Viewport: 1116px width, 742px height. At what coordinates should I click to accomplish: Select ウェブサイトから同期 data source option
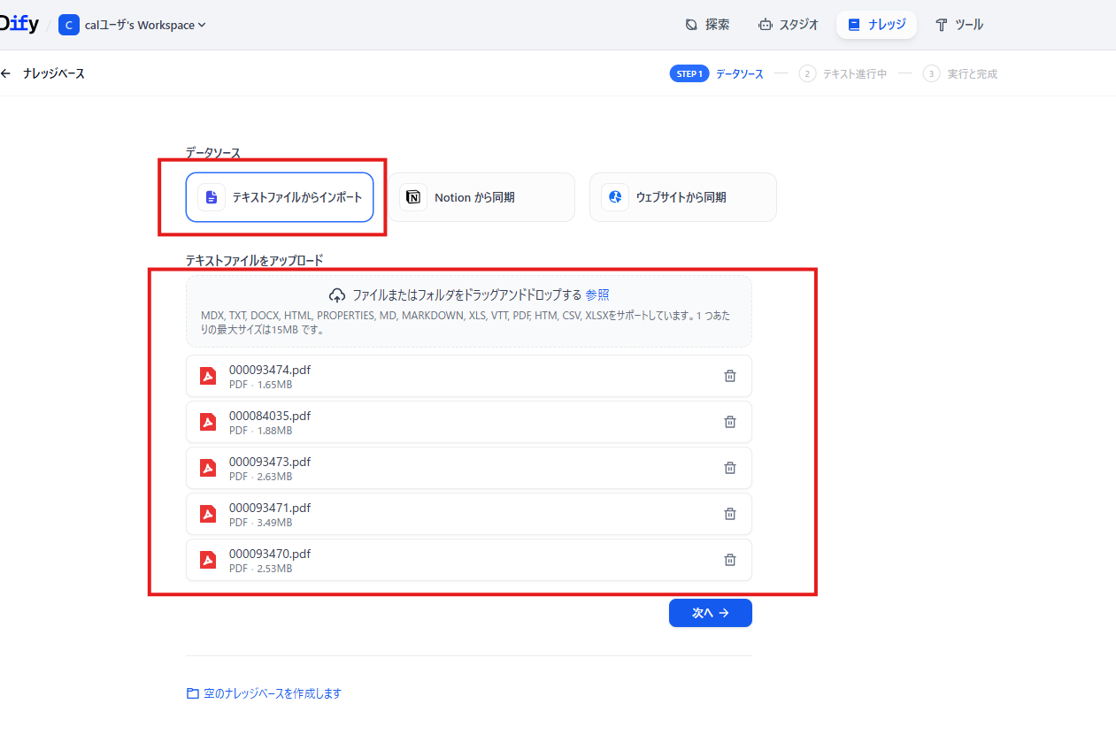pos(682,197)
